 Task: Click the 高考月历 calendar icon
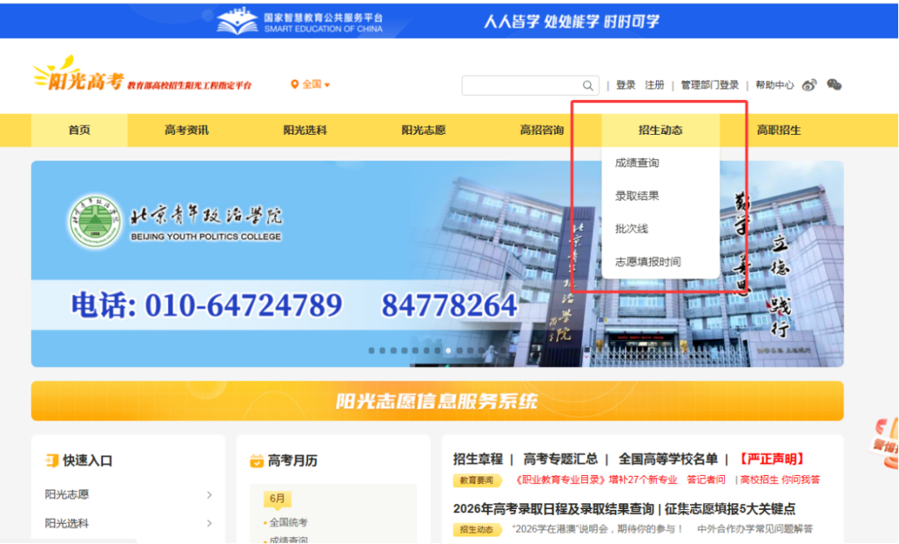click(x=256, y=460)
